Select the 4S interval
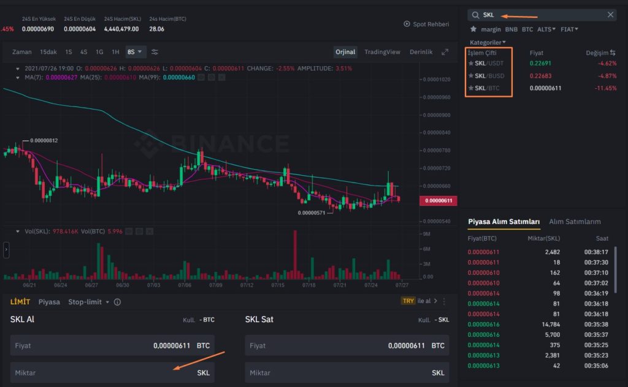Viewport: 628px width, 387px height. coord(83,52)
